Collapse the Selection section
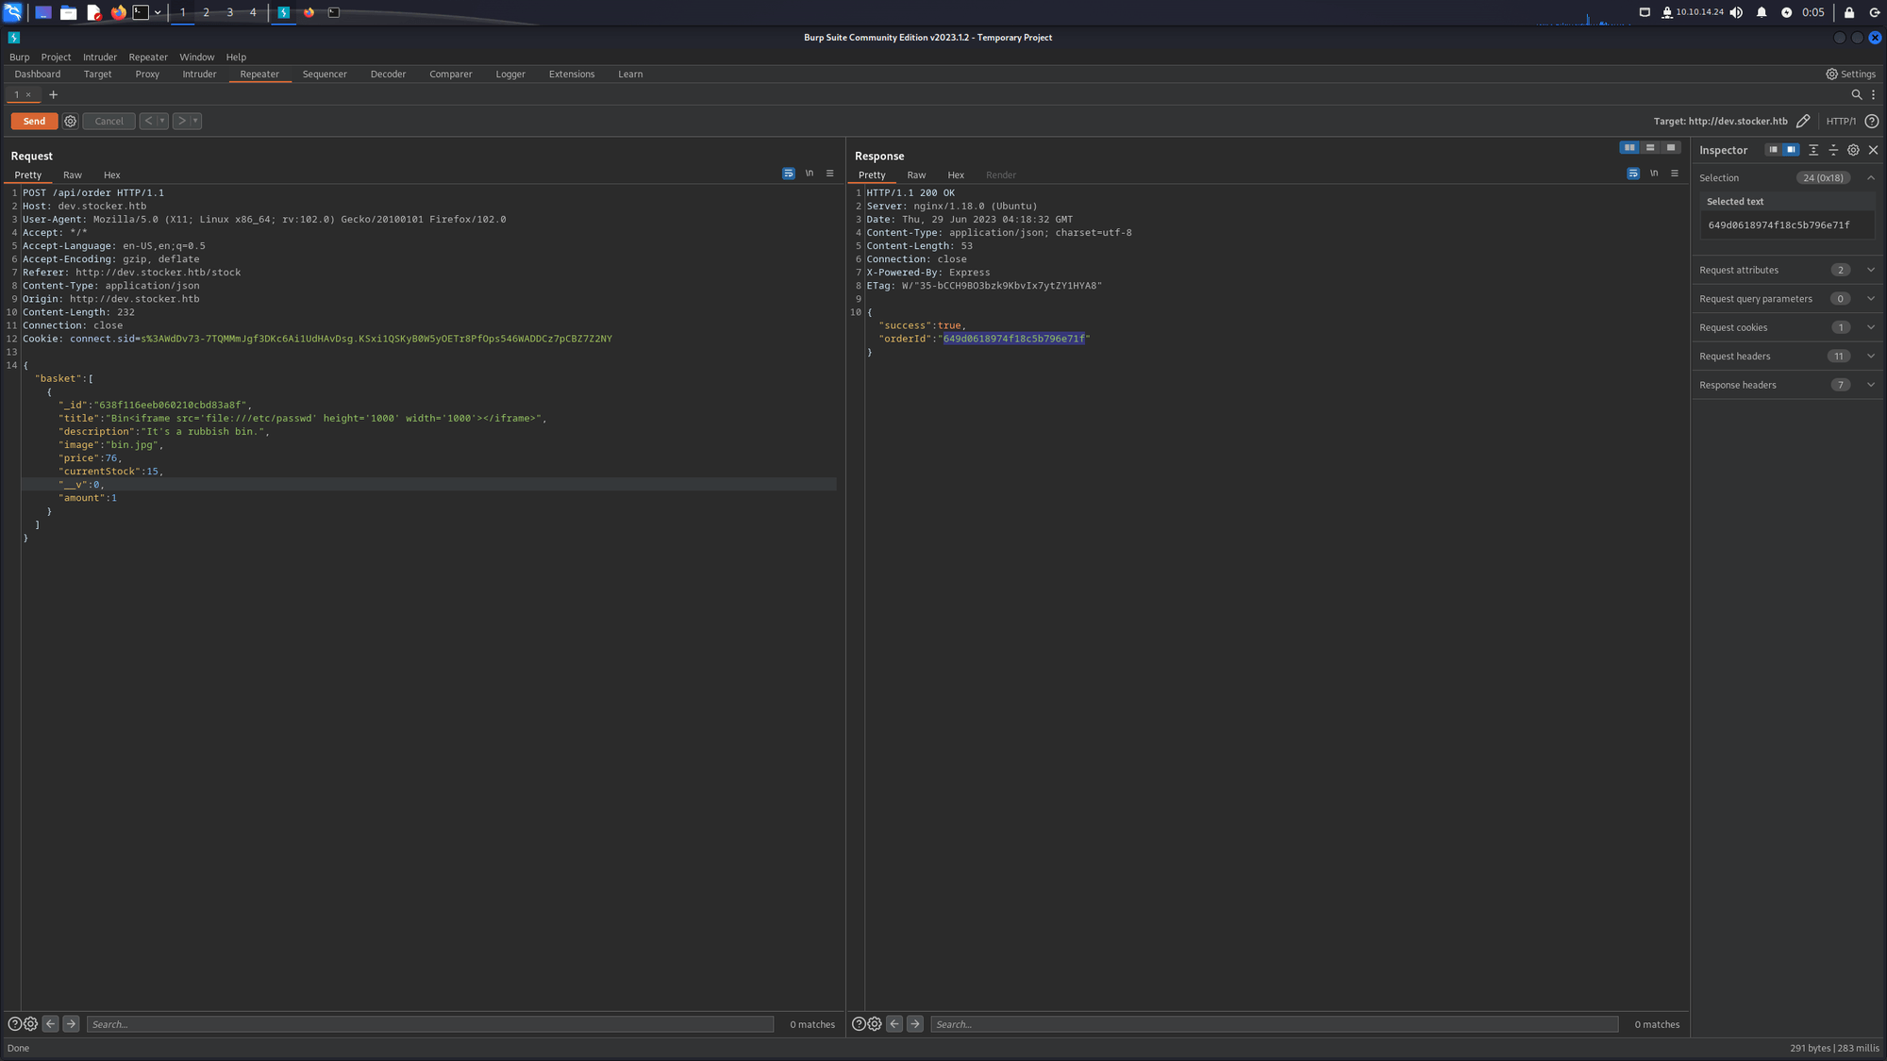 [1871, 177]
